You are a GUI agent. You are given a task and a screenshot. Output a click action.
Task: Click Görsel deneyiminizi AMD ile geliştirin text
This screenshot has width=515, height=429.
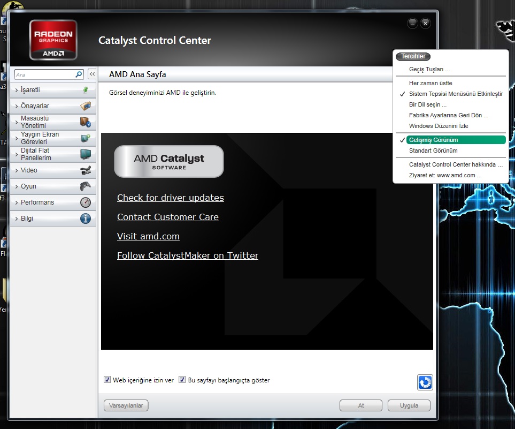pyautogui.click(x=163, y=93)
